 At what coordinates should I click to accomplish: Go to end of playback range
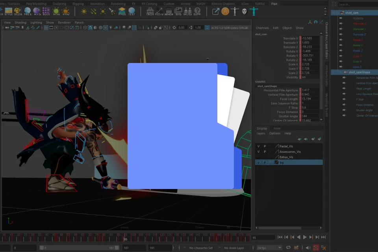324,237
